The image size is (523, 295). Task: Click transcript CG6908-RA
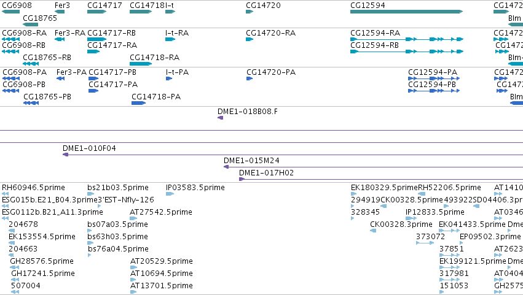[x=25, y=33]
